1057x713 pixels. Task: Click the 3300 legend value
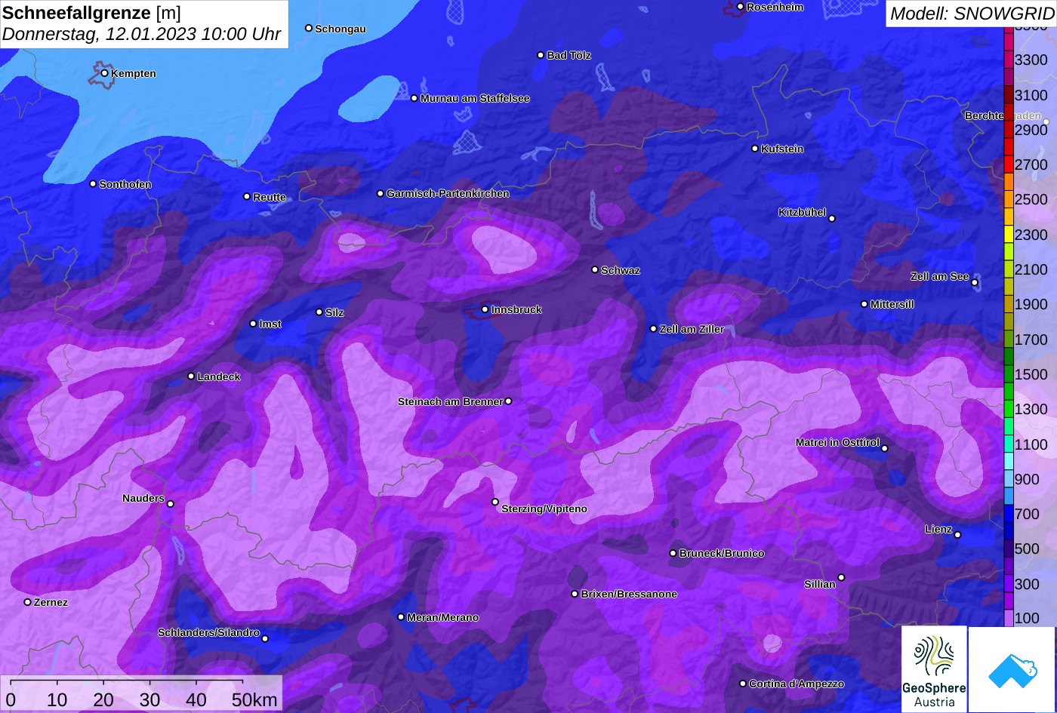1031,60
